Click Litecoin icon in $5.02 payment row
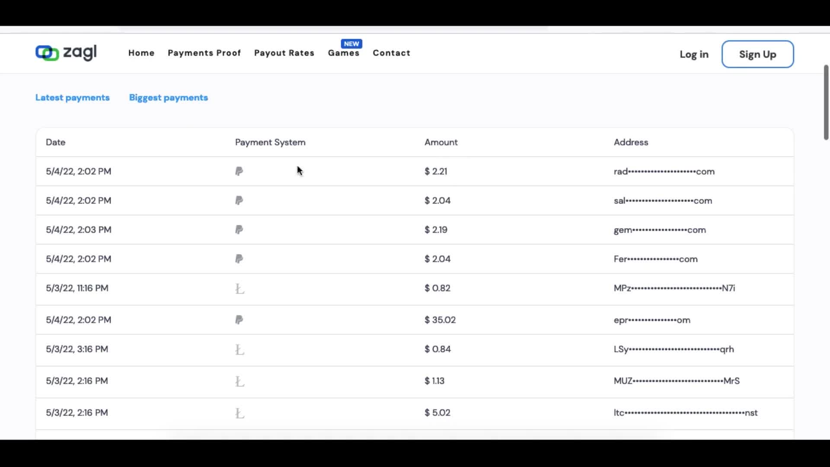The width and height of the screenshot is (830, 467). 239,413
